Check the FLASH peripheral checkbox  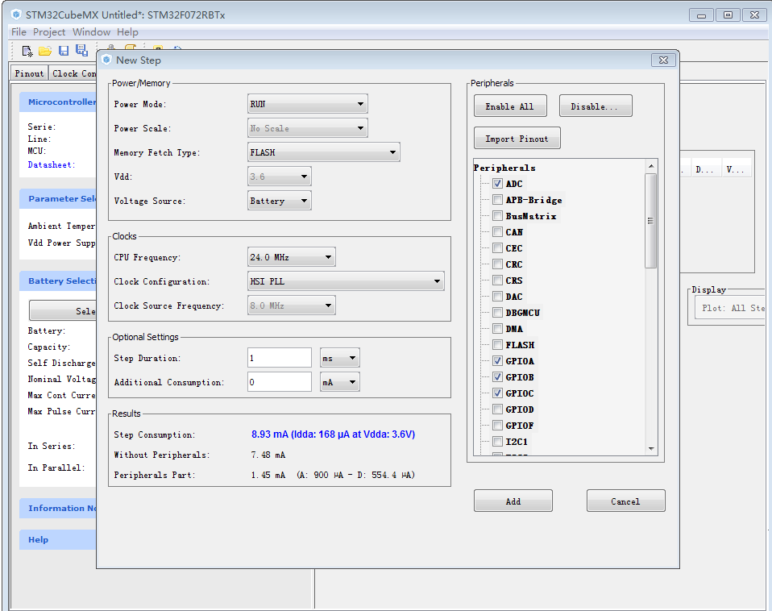tap(497, 345)
